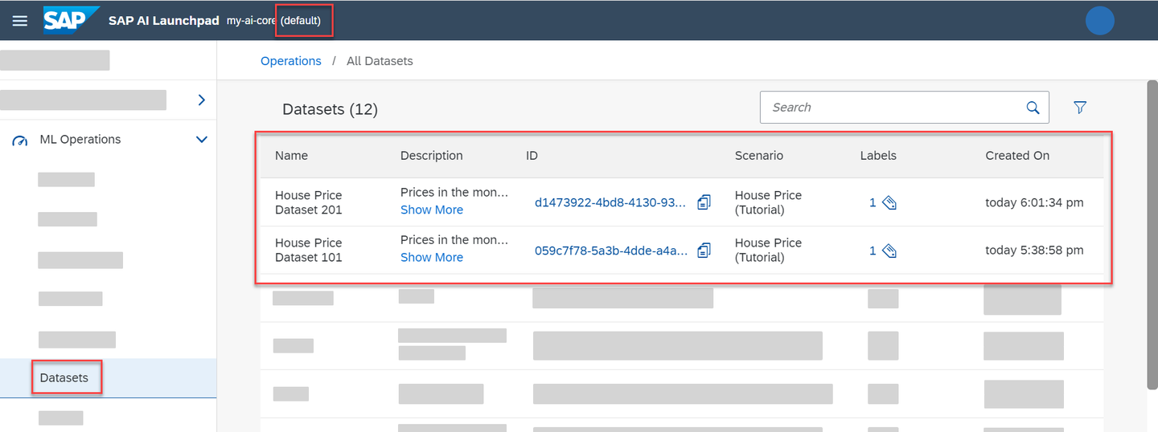Open dataset ID 059c7f78-5a3b-4dde-a4a...

pos(610,251)
